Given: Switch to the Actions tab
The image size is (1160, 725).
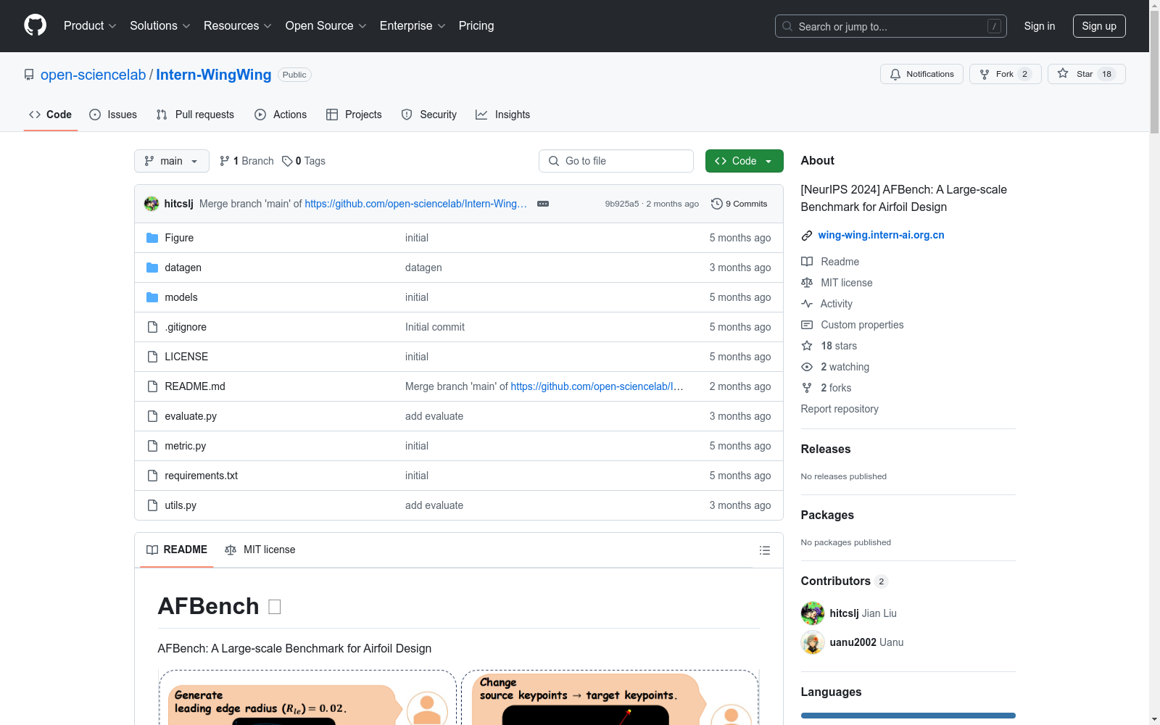Looking at the screenshot, I should click(x=281, y=115).
